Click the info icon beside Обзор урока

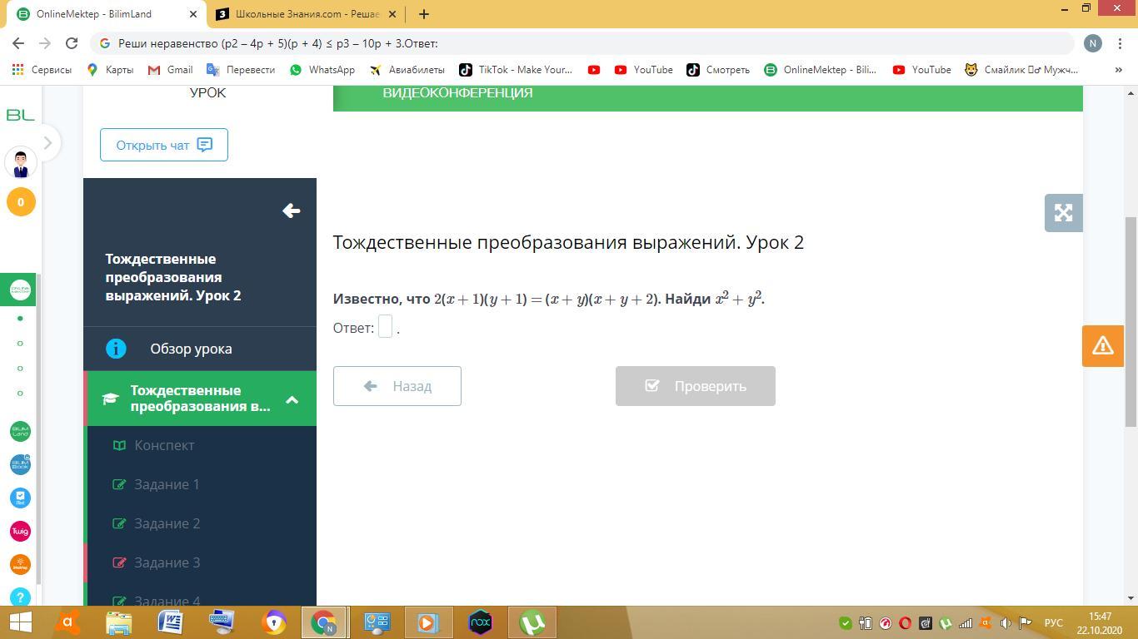click(x=116, y=349)
